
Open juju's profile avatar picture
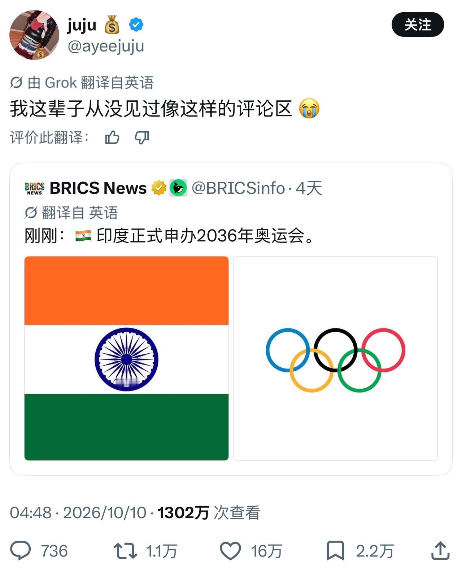pos(34,35)
